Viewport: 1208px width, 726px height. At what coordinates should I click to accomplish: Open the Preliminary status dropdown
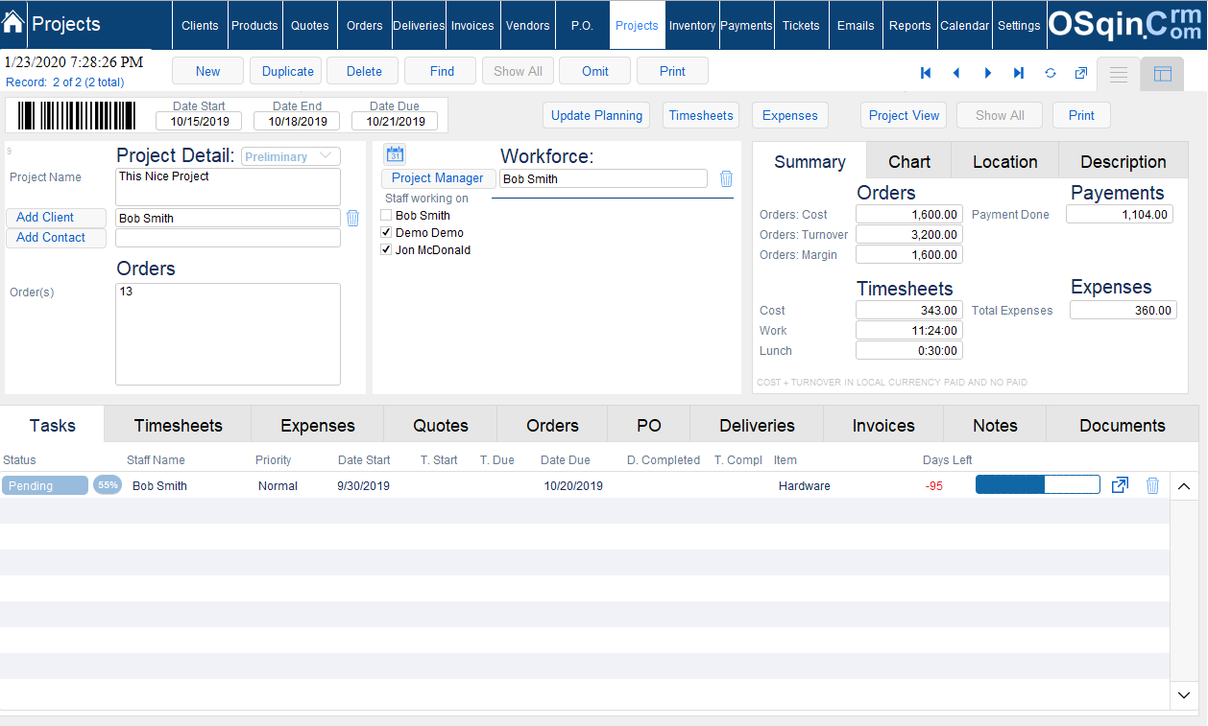291,156
